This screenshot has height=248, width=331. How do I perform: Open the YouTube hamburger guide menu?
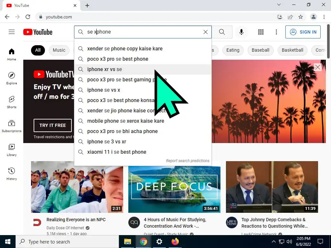click(x=12, y=32)
